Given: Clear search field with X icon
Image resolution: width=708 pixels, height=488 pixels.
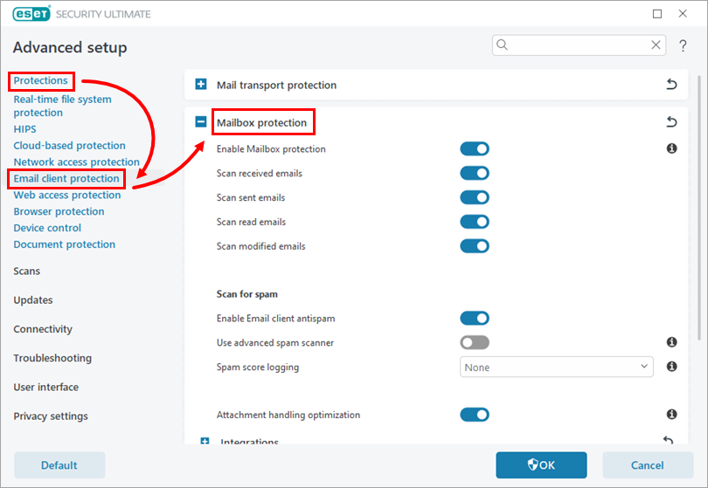Looking at the screenshot, I should [656, 45].
